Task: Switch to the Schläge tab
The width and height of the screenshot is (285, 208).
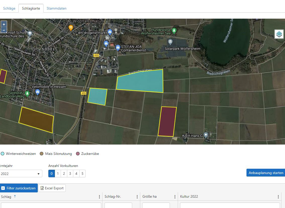Action: [x=9, y=8]
